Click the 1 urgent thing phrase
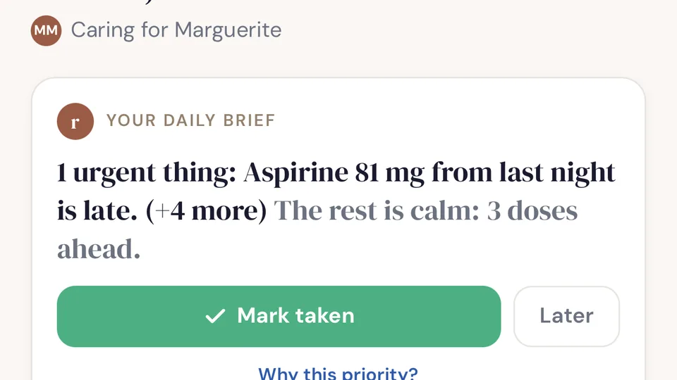 point(147,173)
